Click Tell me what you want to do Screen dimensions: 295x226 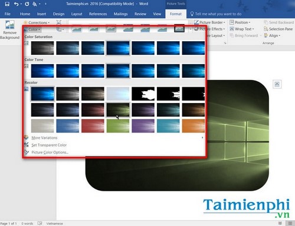click(x=218, y=14)
